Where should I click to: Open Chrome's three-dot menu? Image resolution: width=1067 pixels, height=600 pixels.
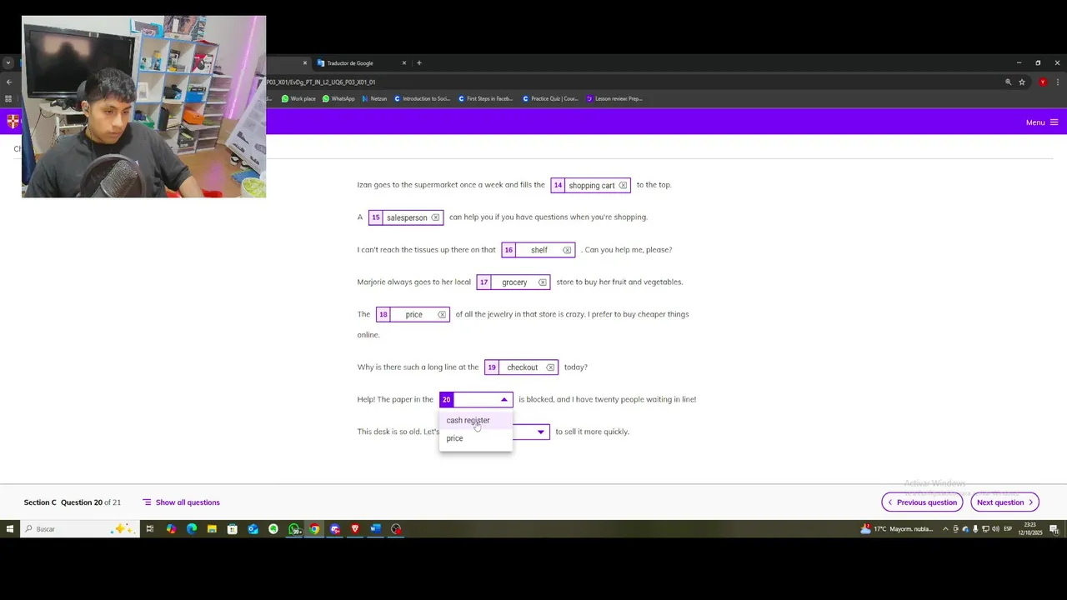tap(1058, 82)
